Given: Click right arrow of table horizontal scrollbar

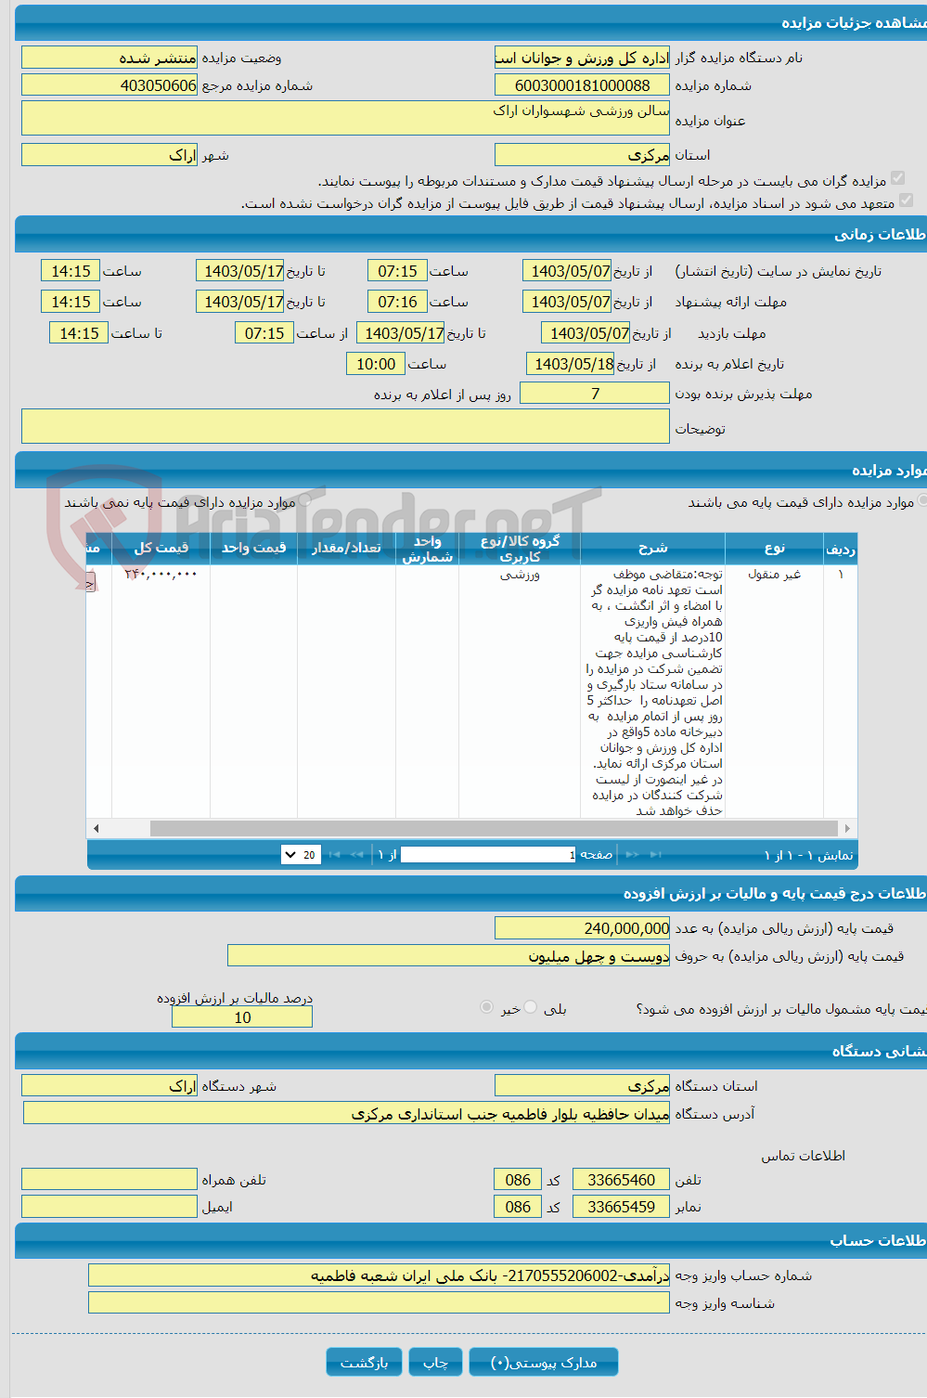Looking at the screenshot, I should pos(847,828).
